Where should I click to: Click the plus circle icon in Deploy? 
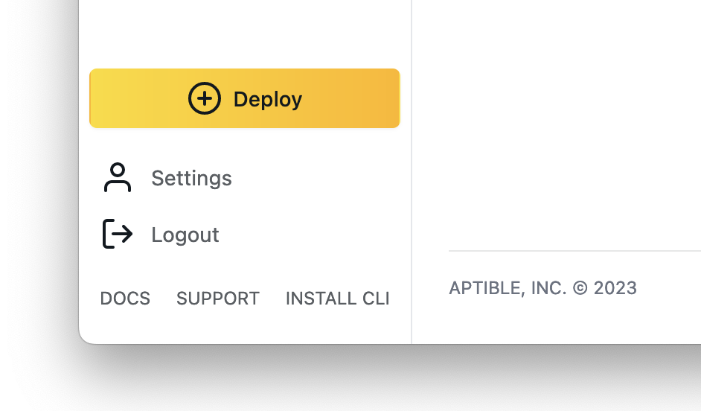205,98
